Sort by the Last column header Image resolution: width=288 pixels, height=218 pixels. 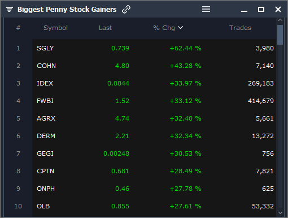click(105, 28)
